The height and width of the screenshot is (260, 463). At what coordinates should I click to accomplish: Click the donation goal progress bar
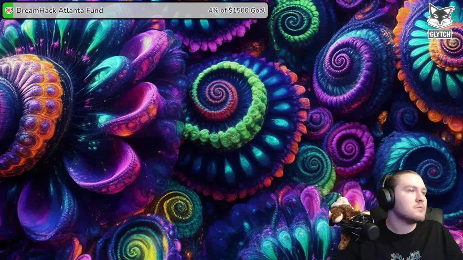(x=135, y=10)
